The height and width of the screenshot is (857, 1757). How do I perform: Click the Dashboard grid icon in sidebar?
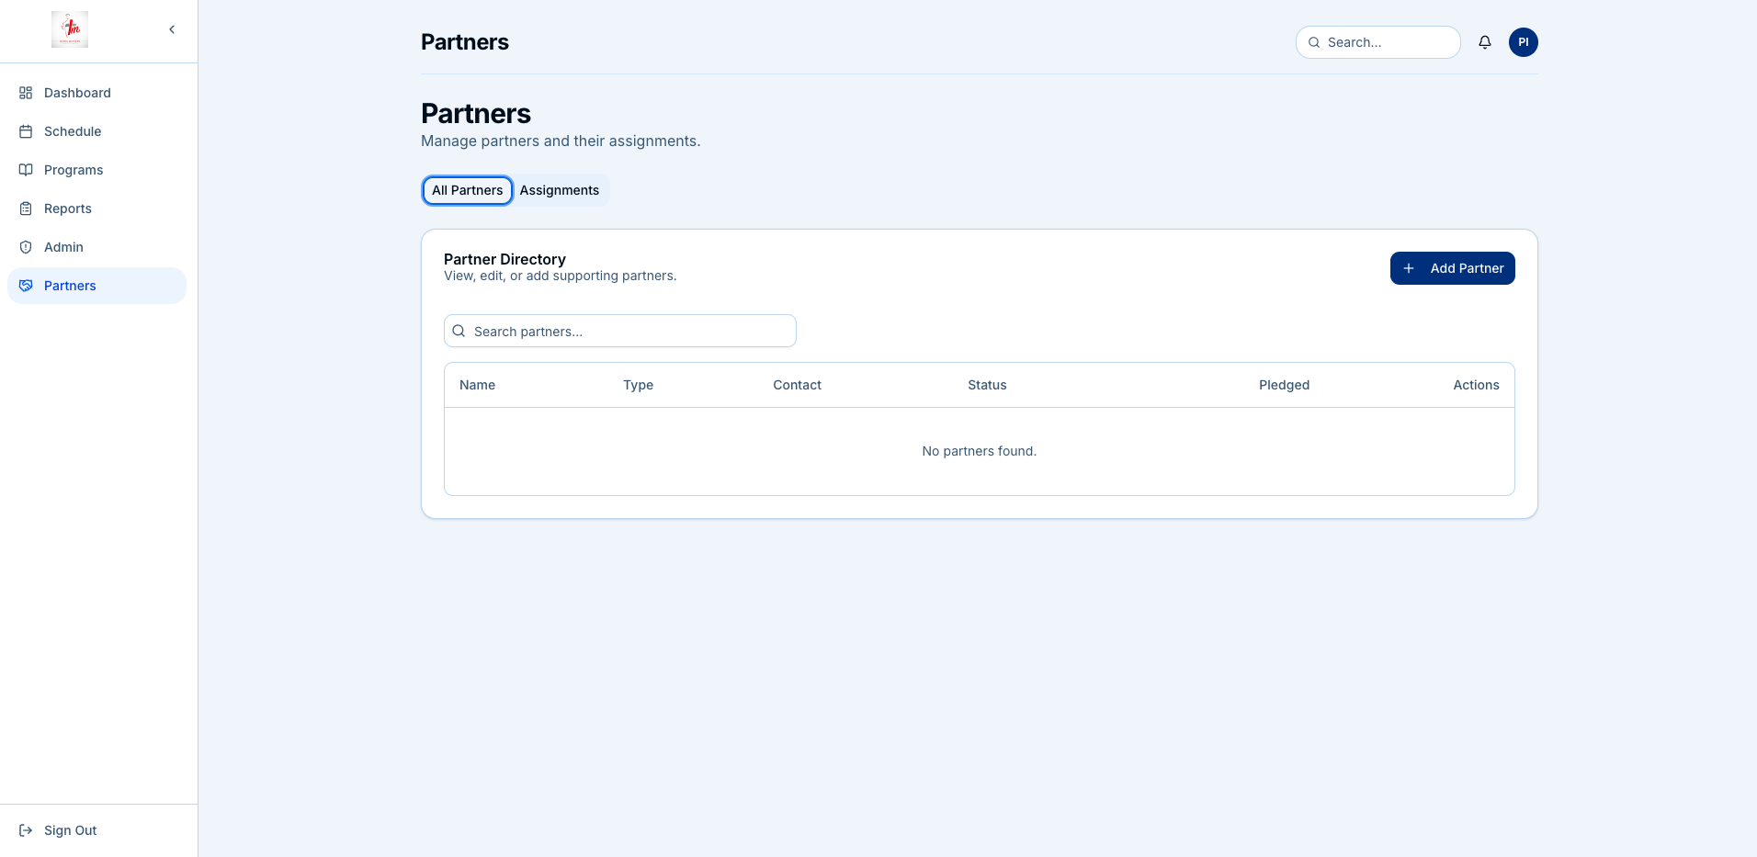[x=26, y=93]
